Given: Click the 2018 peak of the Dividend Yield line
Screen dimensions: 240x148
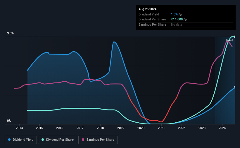Looking at the screenshot, I should pyautogui.click(x=114, y=42).
